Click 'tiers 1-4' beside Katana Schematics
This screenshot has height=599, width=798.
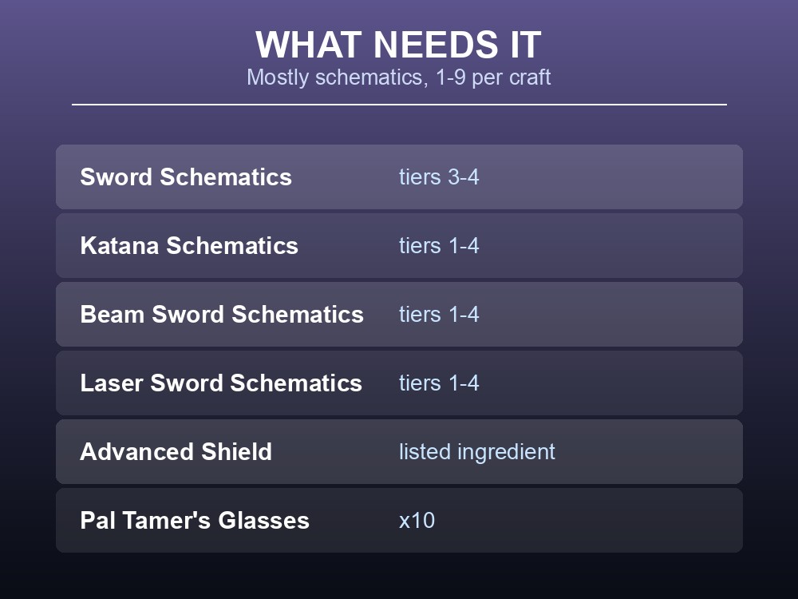[439, 245]
